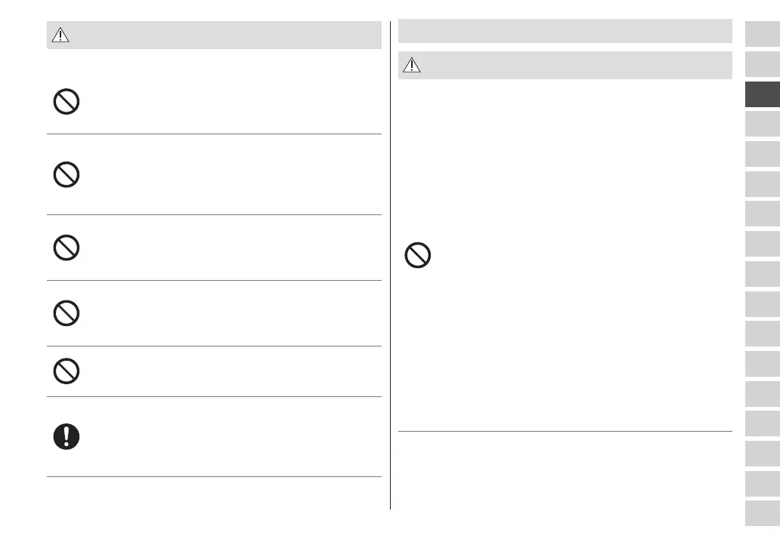Click the vertical divider between the two columns
The width and height of the screenshot is (780, 548).
pyautogui.click(x=391, y=264)
